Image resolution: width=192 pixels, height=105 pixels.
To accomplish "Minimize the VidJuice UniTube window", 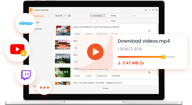I will [x=149, y=10].
